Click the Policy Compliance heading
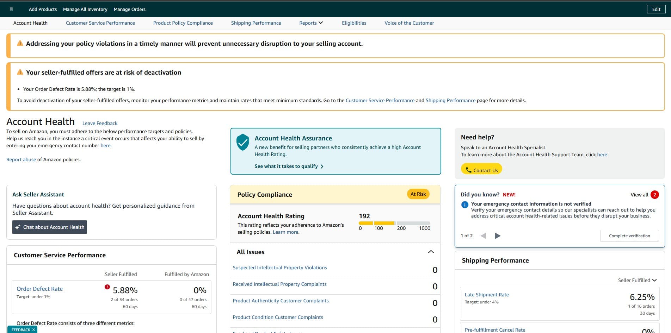Screen dimensions: 671x333 point(265,195)
